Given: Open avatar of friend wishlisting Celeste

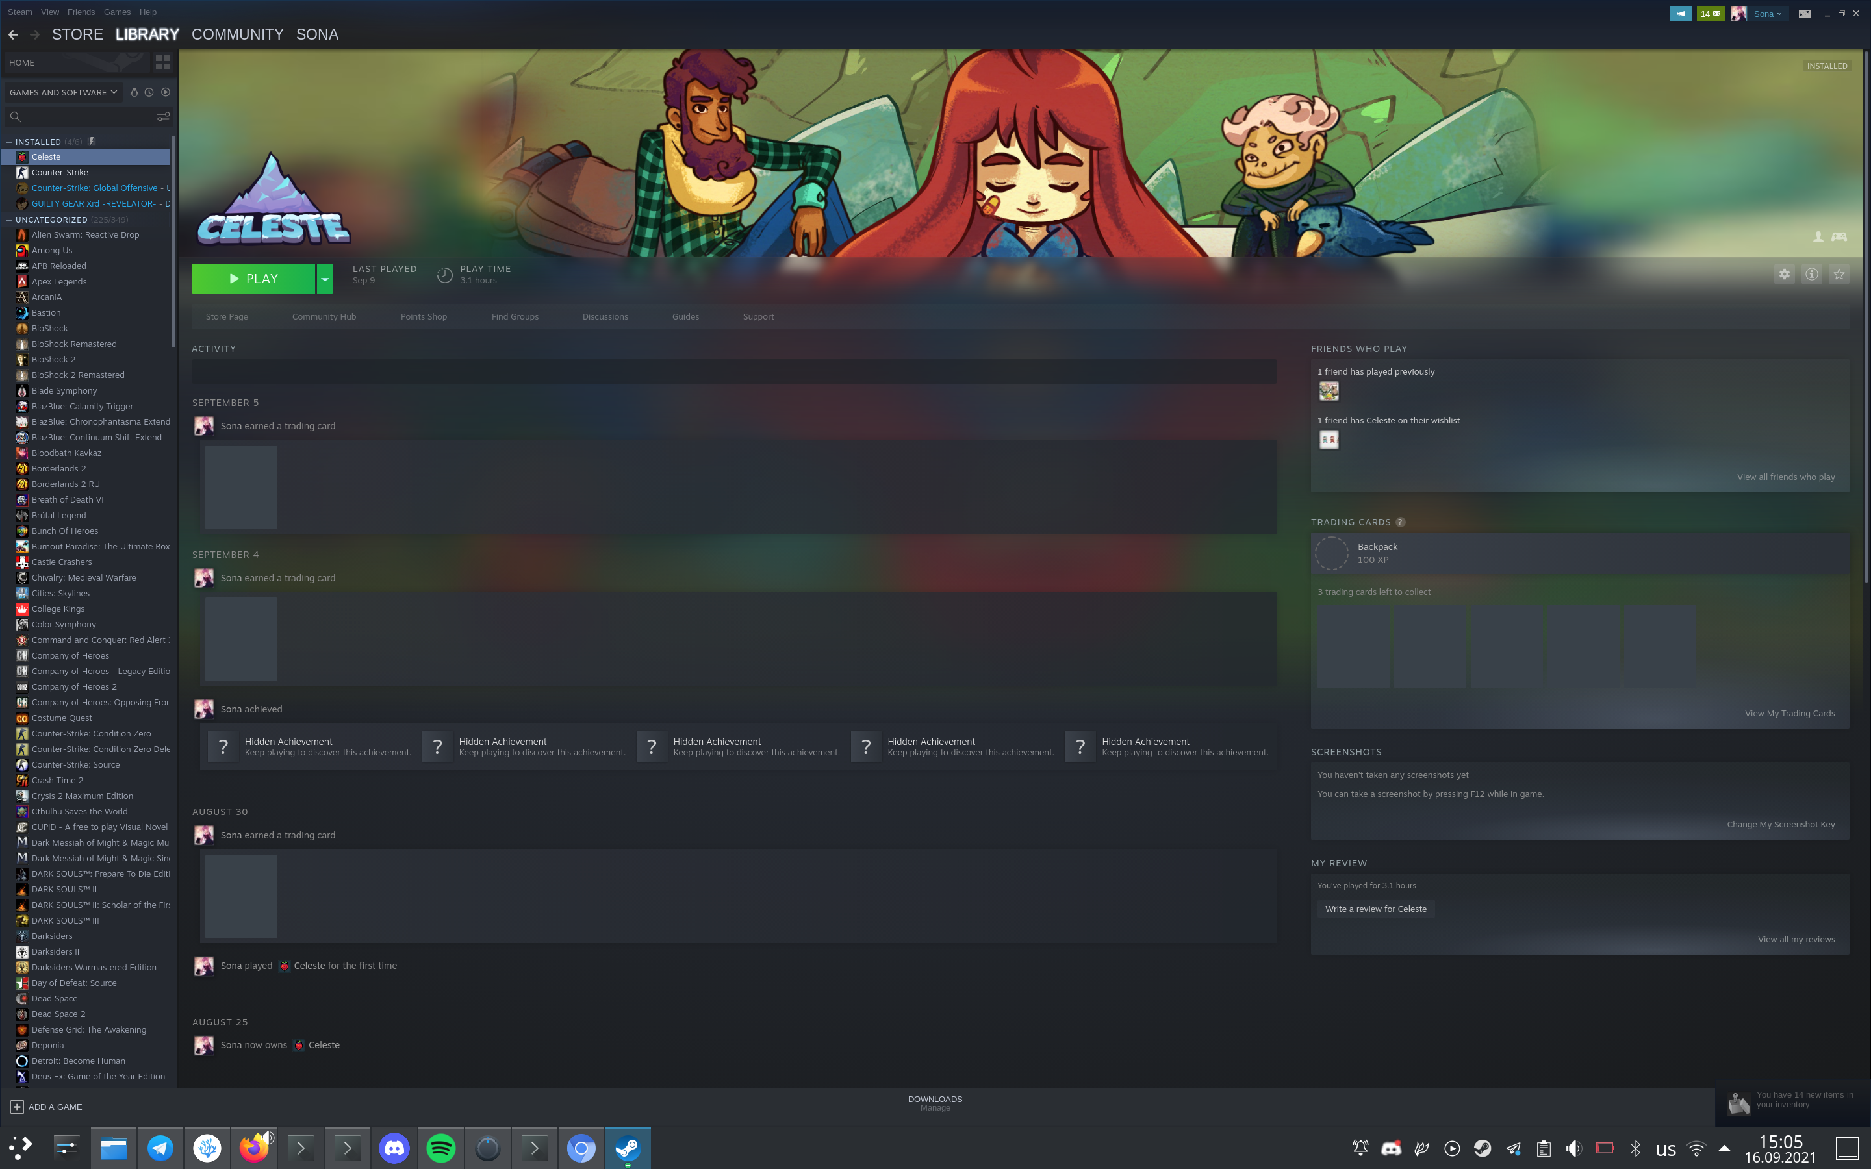Looking at the screenshot, I should pos(1329,440).
